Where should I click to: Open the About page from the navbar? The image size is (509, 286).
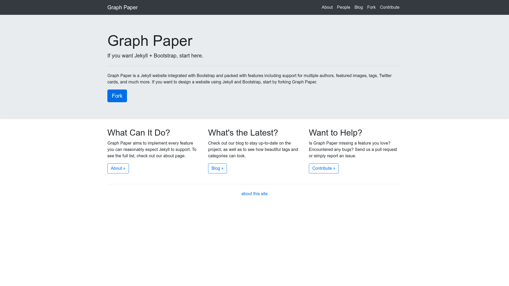pyautogui.click(x=327, y=7)
